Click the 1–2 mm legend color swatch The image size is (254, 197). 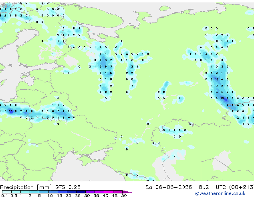click(25, 192)
